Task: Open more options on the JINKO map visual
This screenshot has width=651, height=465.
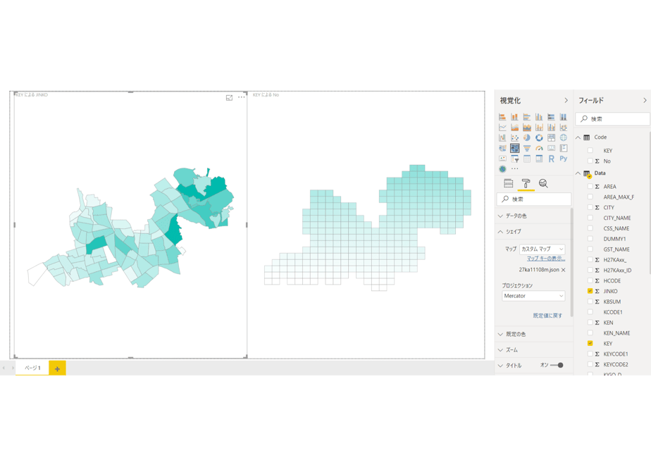Action: pos(241,97)
